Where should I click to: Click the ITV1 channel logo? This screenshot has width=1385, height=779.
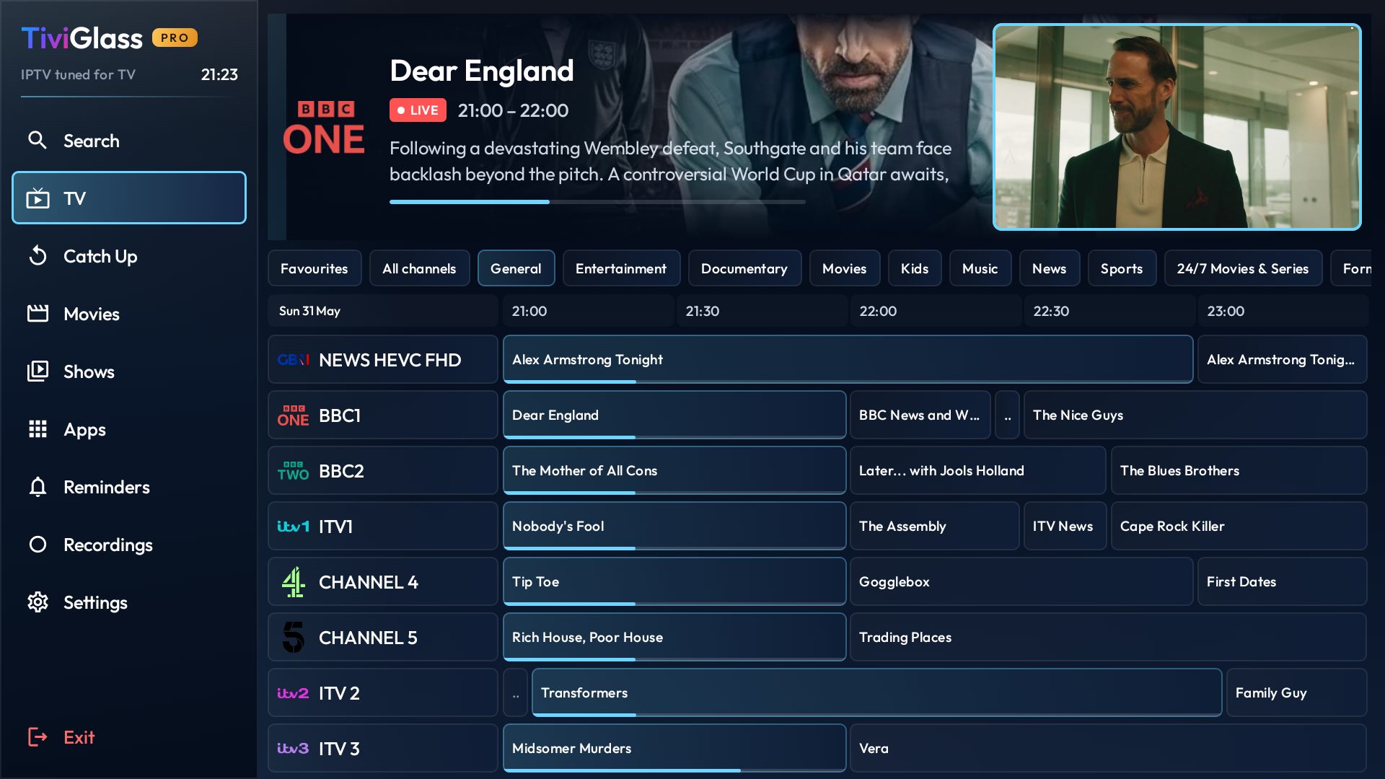point(293,527)
